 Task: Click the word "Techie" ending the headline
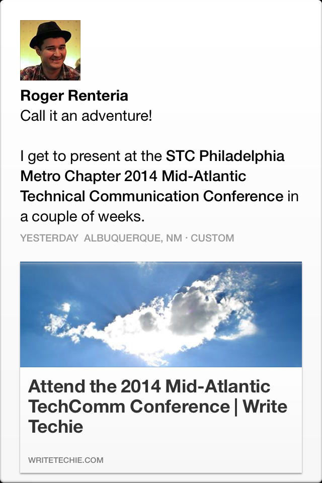55,427
